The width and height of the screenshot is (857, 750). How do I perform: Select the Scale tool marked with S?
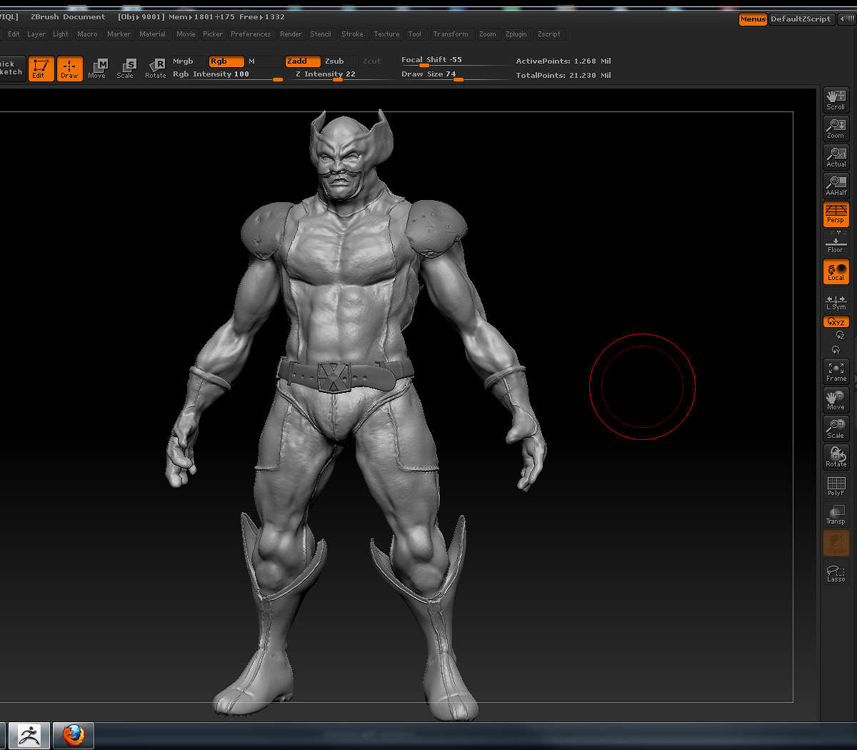pos(126,69)
